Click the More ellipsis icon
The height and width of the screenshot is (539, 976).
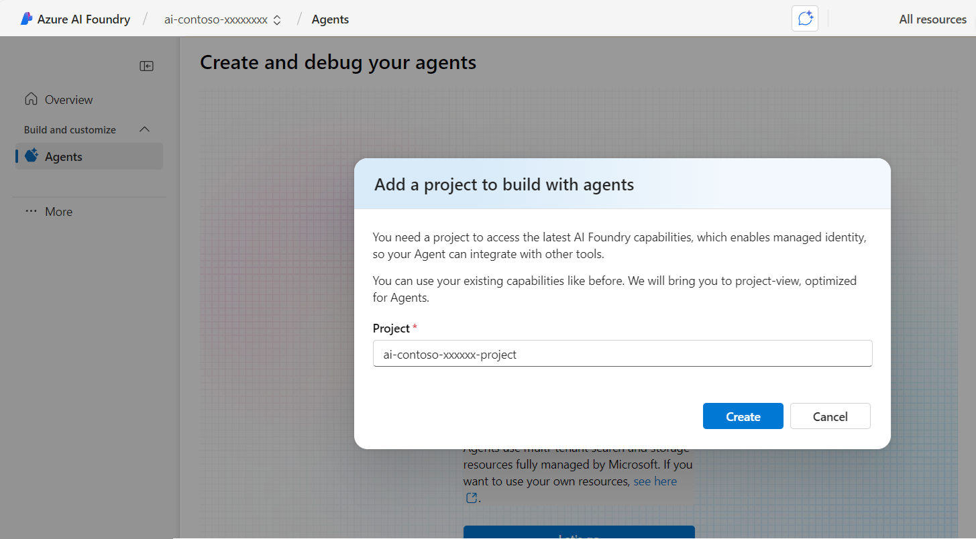pyautogui.click(x=31, y=211)
